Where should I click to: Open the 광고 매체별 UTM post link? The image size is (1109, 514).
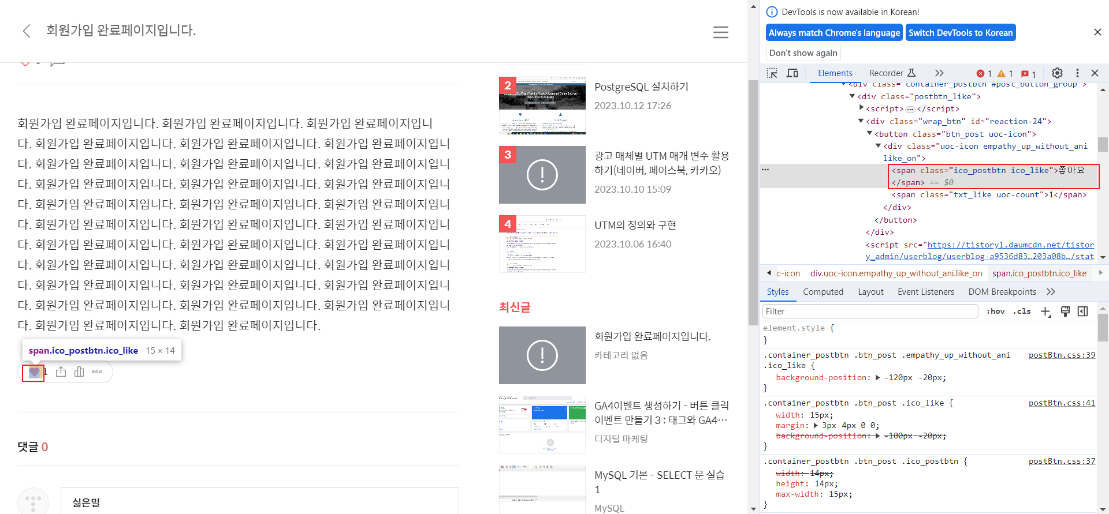click(x=662, y=163)
